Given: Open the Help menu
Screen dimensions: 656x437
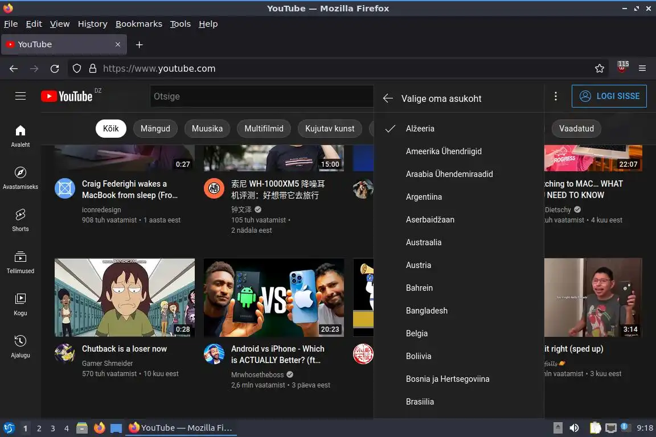Looking at the screenshot, I should pos(208,24).
